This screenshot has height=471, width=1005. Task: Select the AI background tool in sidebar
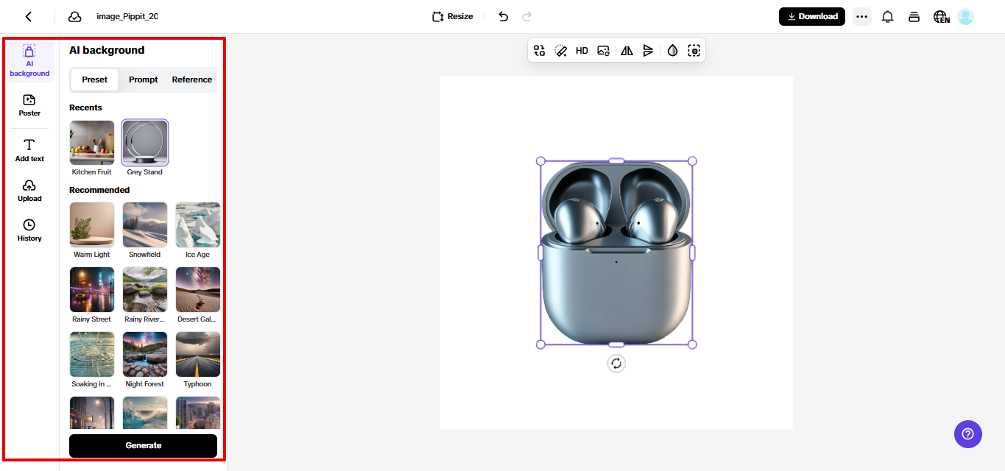point(29,63)
